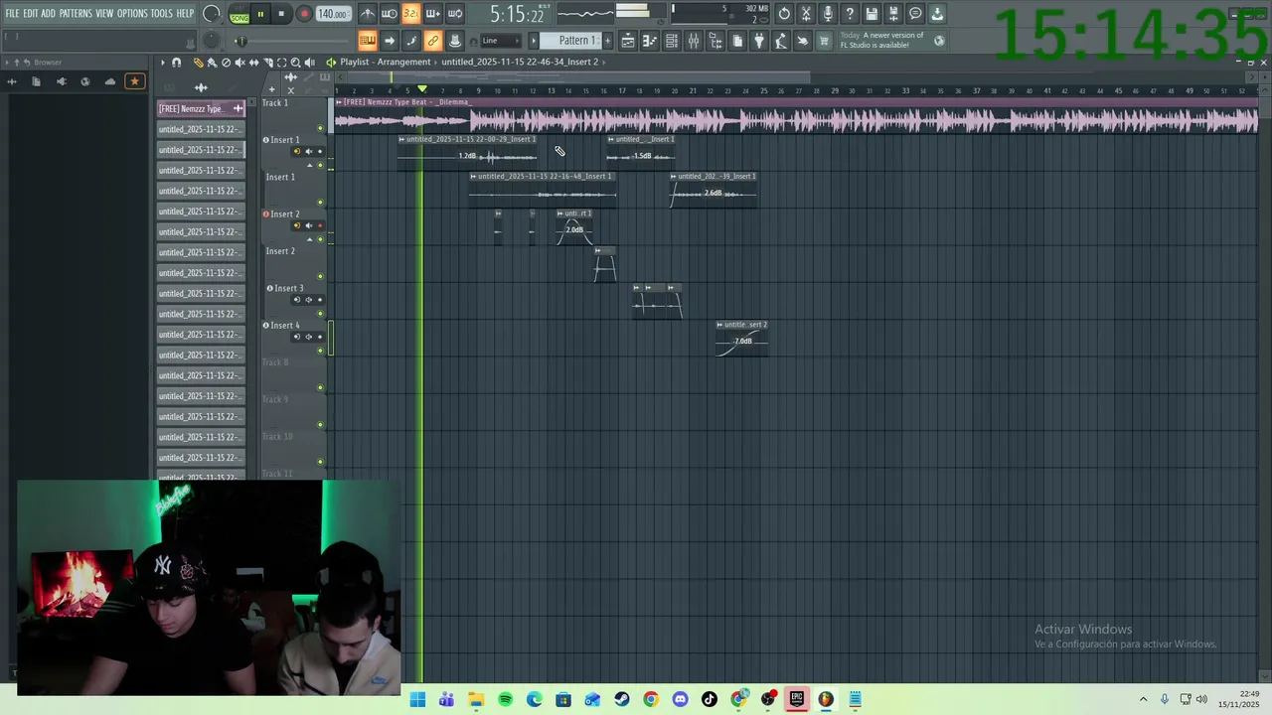The image size is (1272, 715).
Task: Toggle the countdown before recording button
Action: [410, 14]
